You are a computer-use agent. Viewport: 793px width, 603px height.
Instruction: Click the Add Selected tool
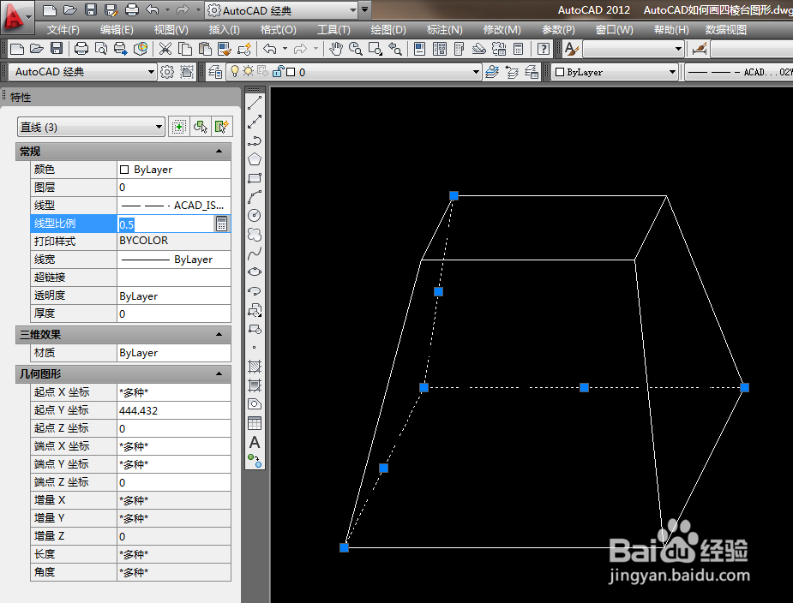tap(255, 461)
